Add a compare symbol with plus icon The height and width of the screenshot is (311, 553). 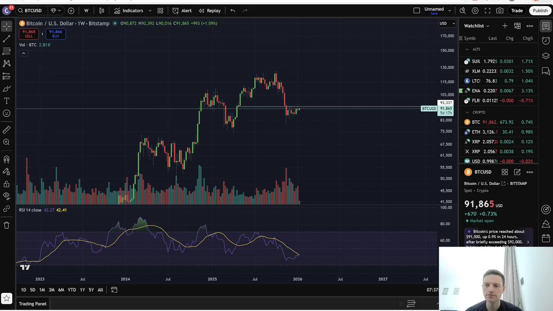click(x=71, y=11)
